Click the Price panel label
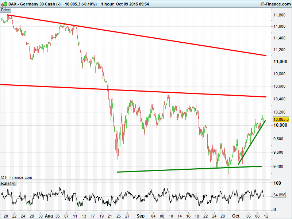 point(5,10)
